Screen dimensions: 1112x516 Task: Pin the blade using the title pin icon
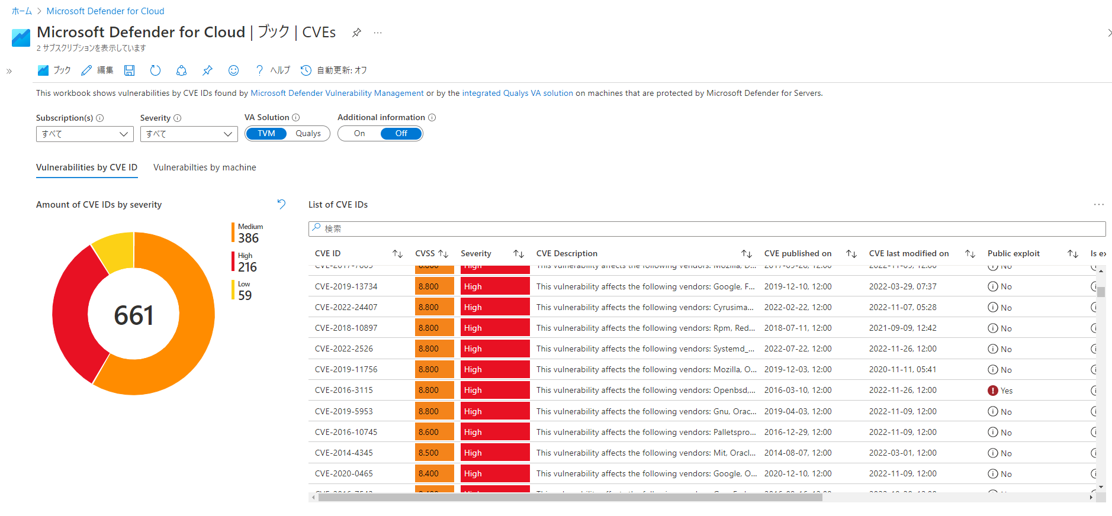(356, 33)
